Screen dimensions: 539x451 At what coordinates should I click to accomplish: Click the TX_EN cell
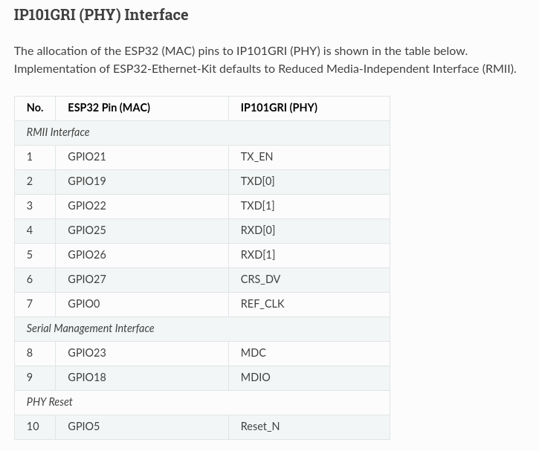coord(309,157)
